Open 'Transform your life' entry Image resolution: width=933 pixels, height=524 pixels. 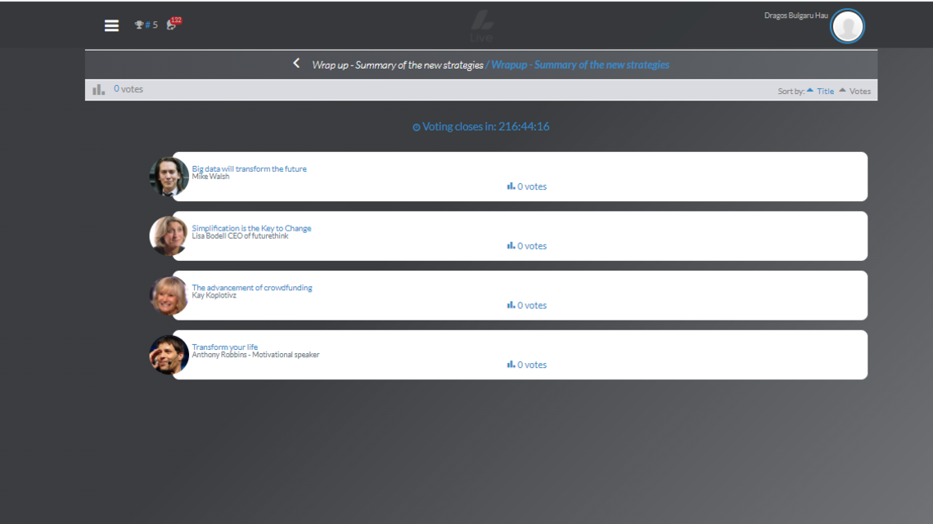[x=224, y=347]
